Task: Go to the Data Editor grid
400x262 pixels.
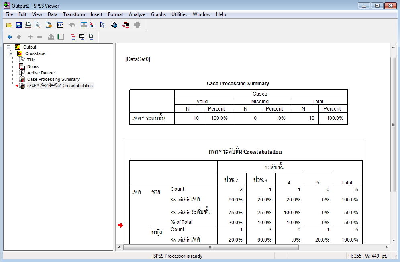Action: pyautogui.click(x=83, y=24)
